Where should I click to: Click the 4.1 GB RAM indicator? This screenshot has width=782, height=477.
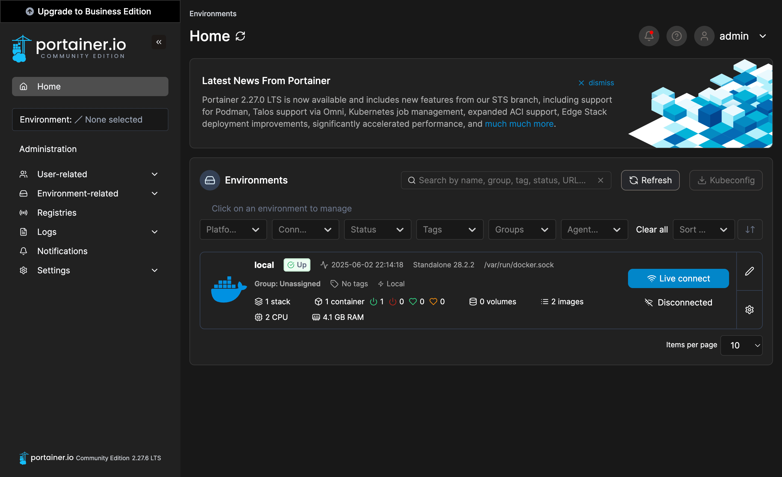coord(338,317)
